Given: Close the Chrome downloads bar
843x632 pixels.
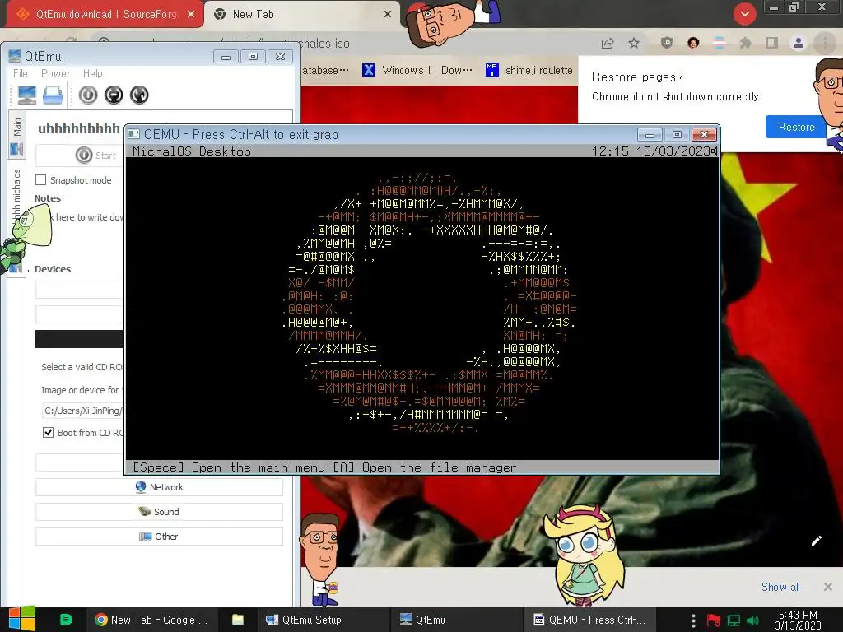Looking at the screenshot, I should 828,587.
